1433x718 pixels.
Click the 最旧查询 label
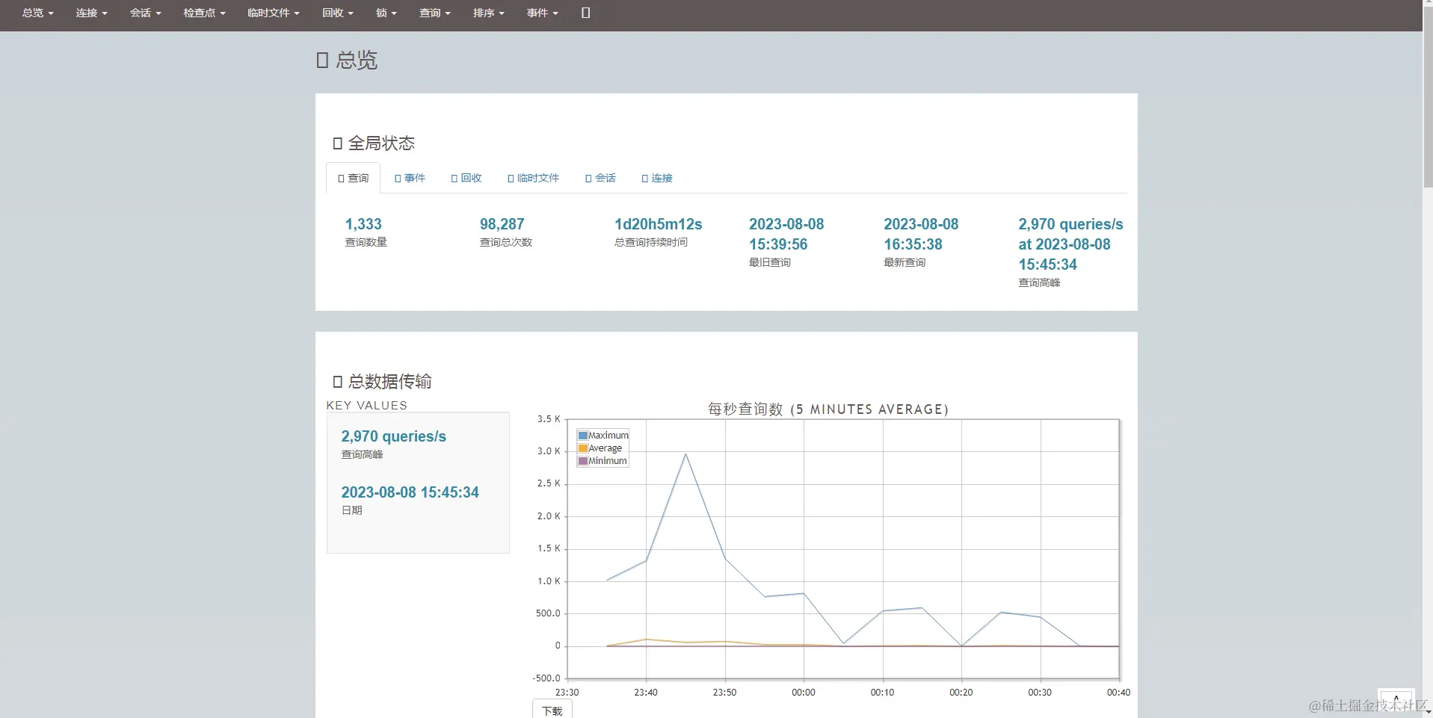click(x=769, y=262)
